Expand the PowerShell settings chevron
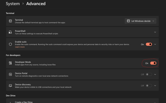The image size is (166, 103). point(155,32)
